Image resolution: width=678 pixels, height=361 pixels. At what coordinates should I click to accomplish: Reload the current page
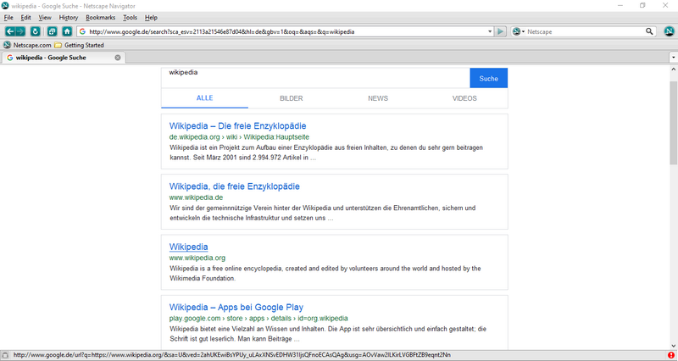click(36, 31)
